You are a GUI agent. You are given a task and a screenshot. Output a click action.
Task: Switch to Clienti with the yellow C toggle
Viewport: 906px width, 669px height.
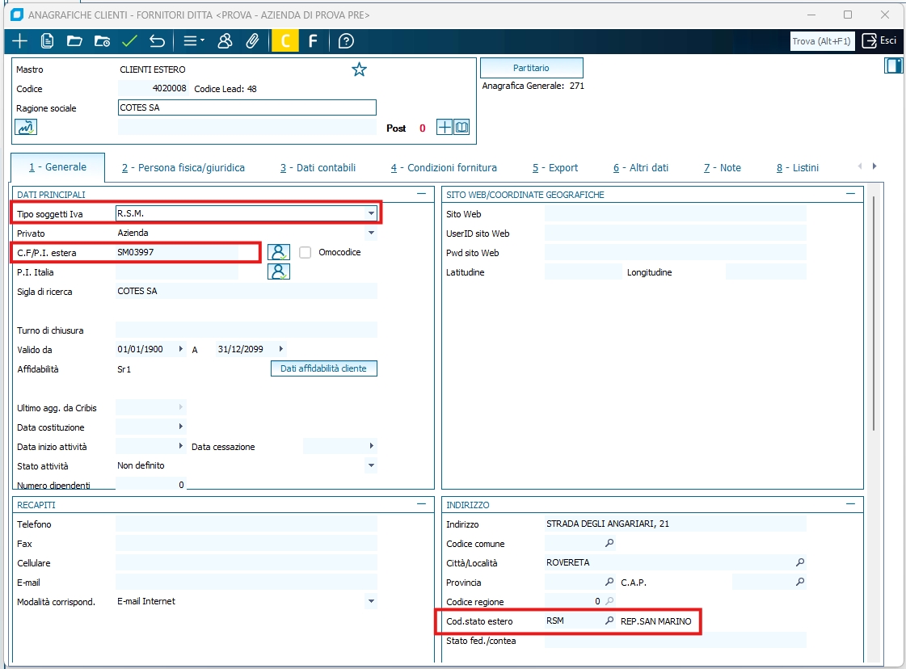click(x=284, y=41)
